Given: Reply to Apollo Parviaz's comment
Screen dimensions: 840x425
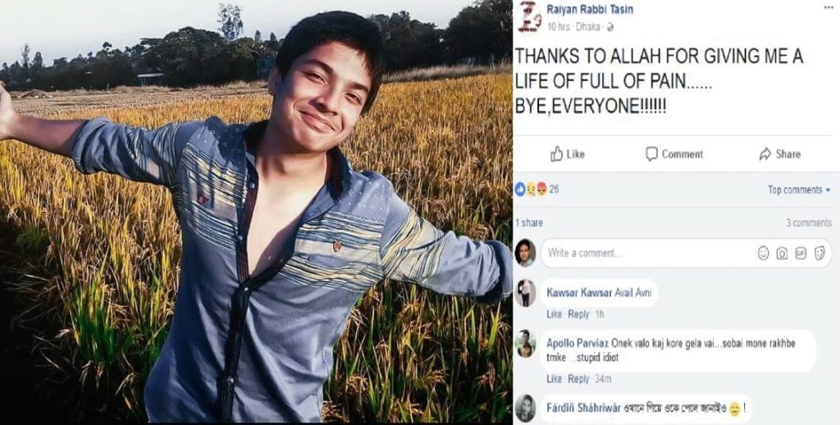Looking at the screenshot, I should (x=578, y=379).
